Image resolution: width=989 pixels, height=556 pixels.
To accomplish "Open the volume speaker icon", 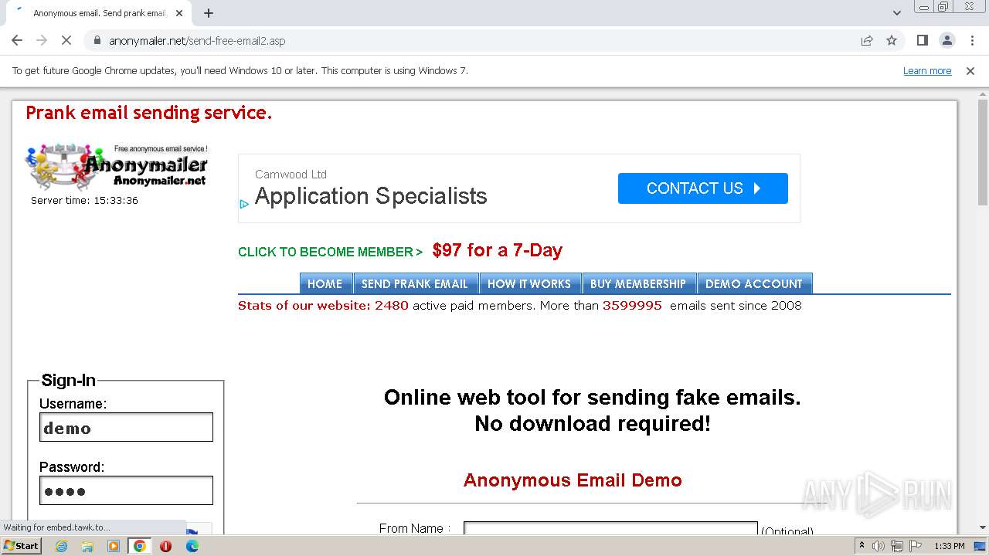I will 878,546.
